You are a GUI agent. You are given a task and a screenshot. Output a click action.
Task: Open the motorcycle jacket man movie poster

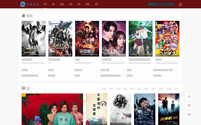coord(145,109)
